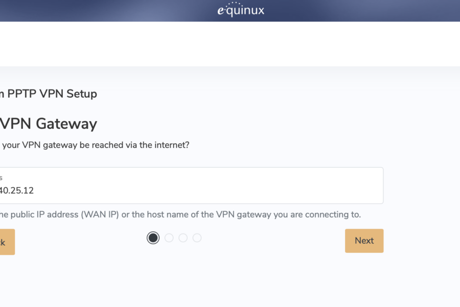Click the white banner area below header
460x307 pixels.
tap(230, 44)
